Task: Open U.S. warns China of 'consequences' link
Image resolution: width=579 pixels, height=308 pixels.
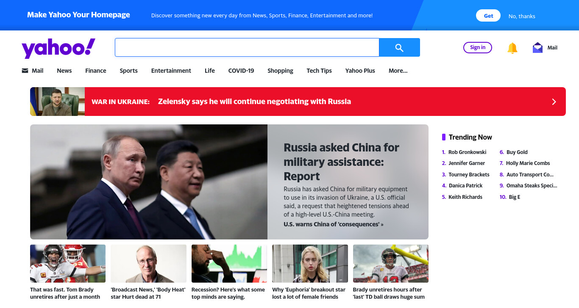Action: click(333, 224)
